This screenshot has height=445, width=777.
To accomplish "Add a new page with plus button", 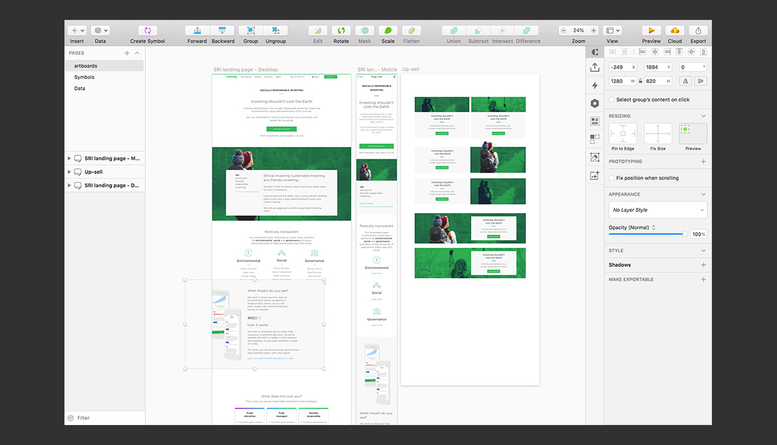I will click(x=127, y=53).
